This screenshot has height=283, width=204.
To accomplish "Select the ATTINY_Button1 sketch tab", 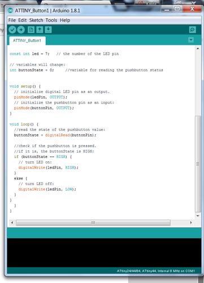I will (x=27, y=41).
